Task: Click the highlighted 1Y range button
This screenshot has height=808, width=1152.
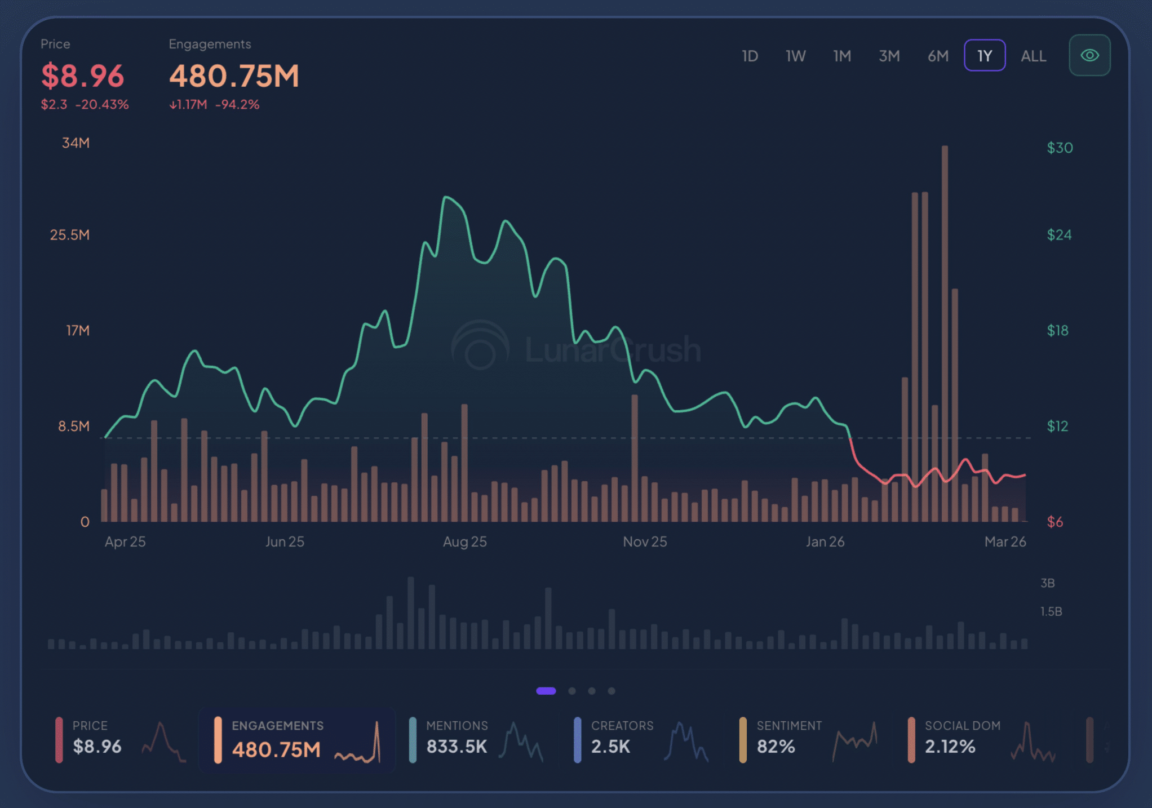Action: (984, 55)
